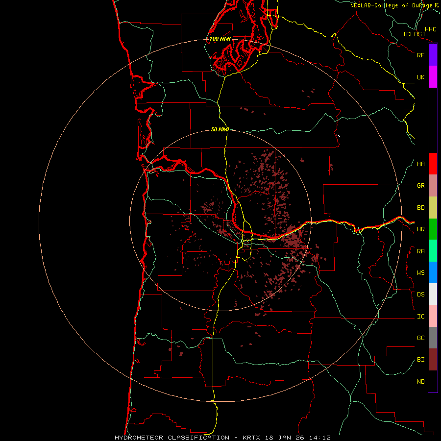Screen dimensions: 441x441
Task: Click the brown BI legend swatch
Action: tap(433, 360)
